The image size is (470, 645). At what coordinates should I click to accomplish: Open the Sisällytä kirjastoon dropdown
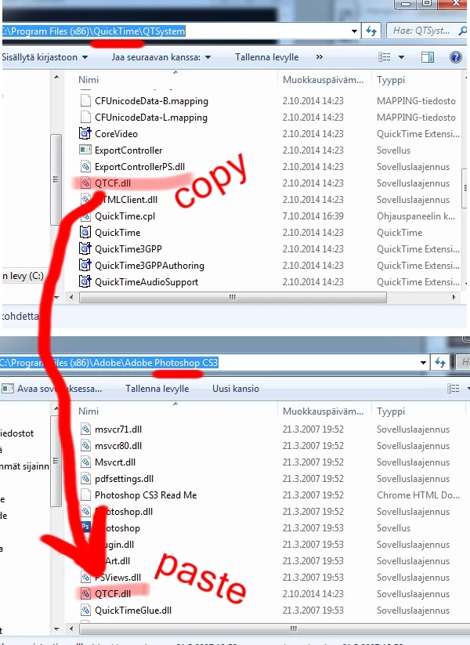pos(45,57)
